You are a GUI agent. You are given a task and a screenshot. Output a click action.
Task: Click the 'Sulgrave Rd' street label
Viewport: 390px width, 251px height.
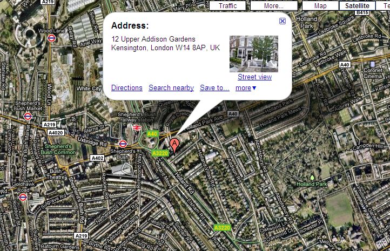(53, 201)
